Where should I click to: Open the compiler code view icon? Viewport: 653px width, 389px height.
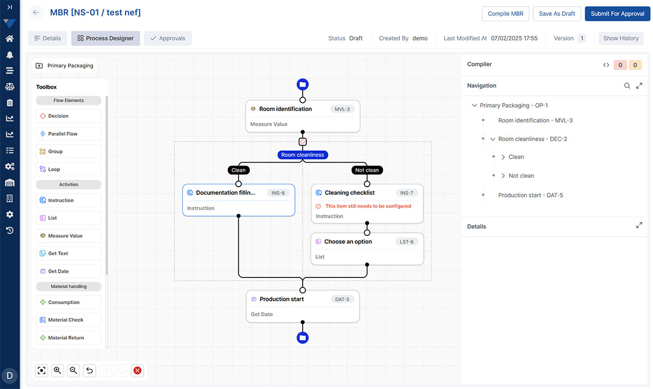pyautogui.click(x=606, y=65)
